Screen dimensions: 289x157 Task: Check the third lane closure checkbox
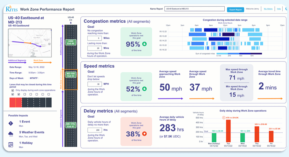pos(25,94)
